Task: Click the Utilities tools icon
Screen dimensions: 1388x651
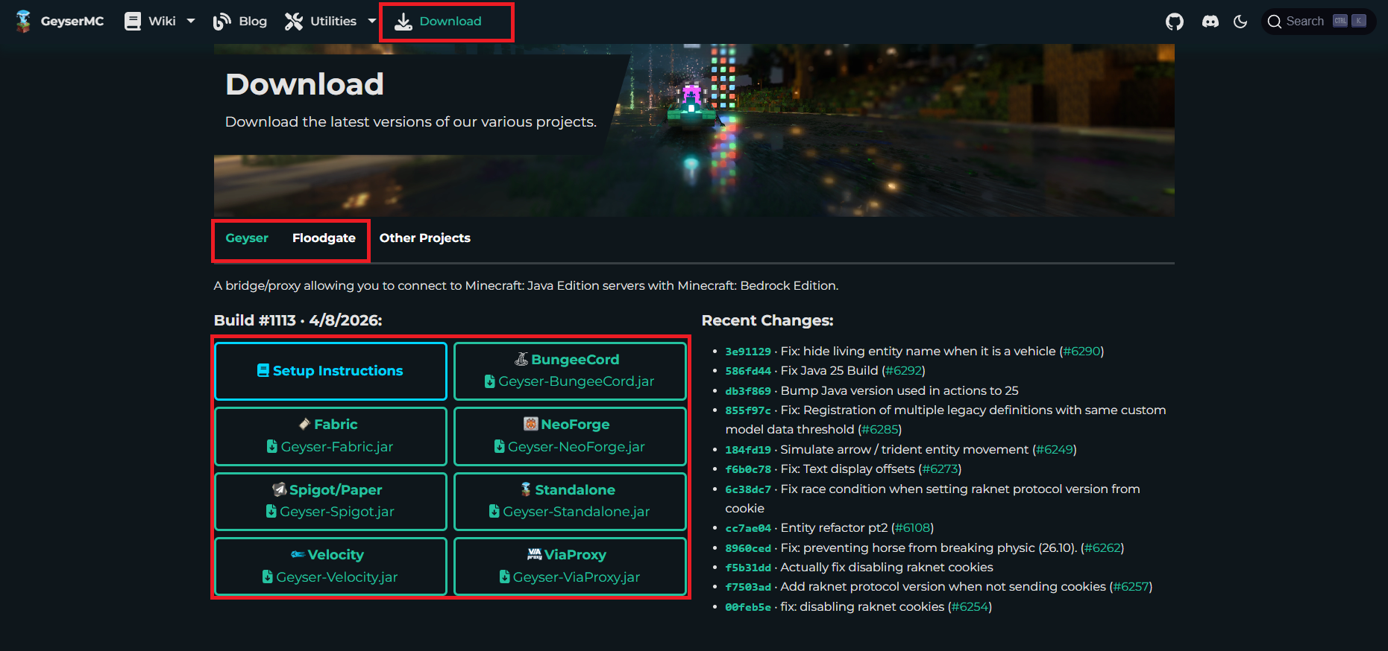Action: tap(294, 22)
